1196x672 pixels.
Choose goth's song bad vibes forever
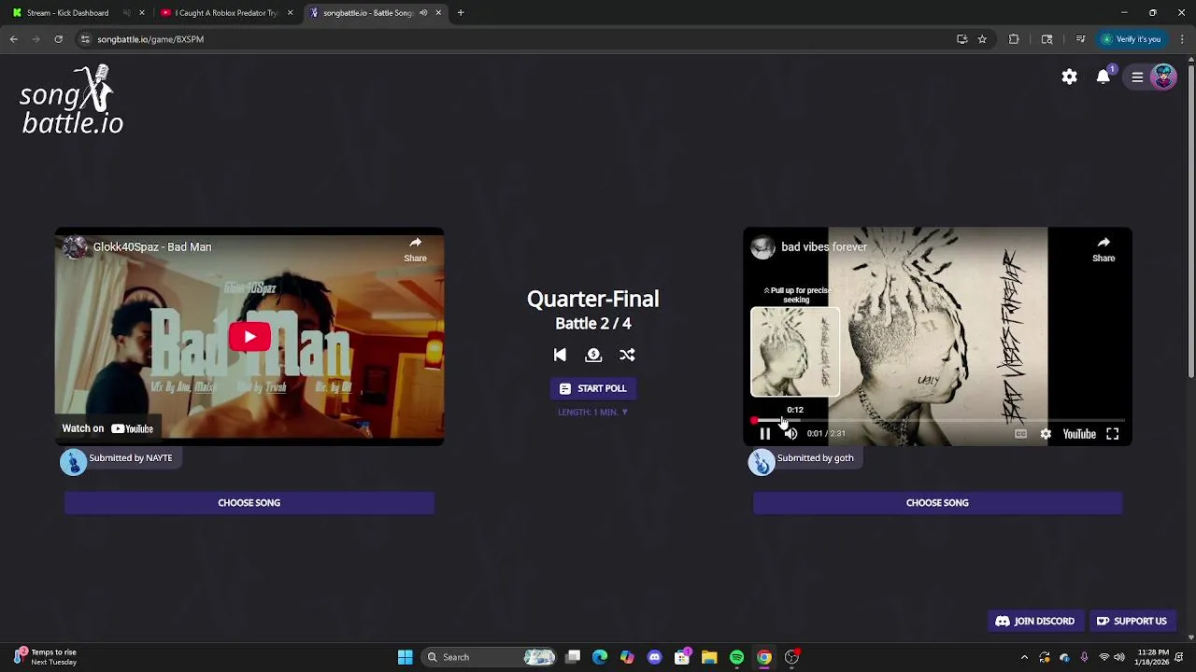(937, 503)
